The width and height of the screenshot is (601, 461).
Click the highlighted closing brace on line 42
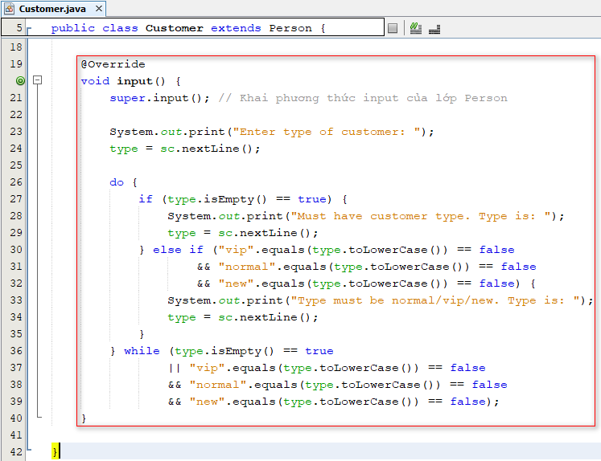[56, 451]
